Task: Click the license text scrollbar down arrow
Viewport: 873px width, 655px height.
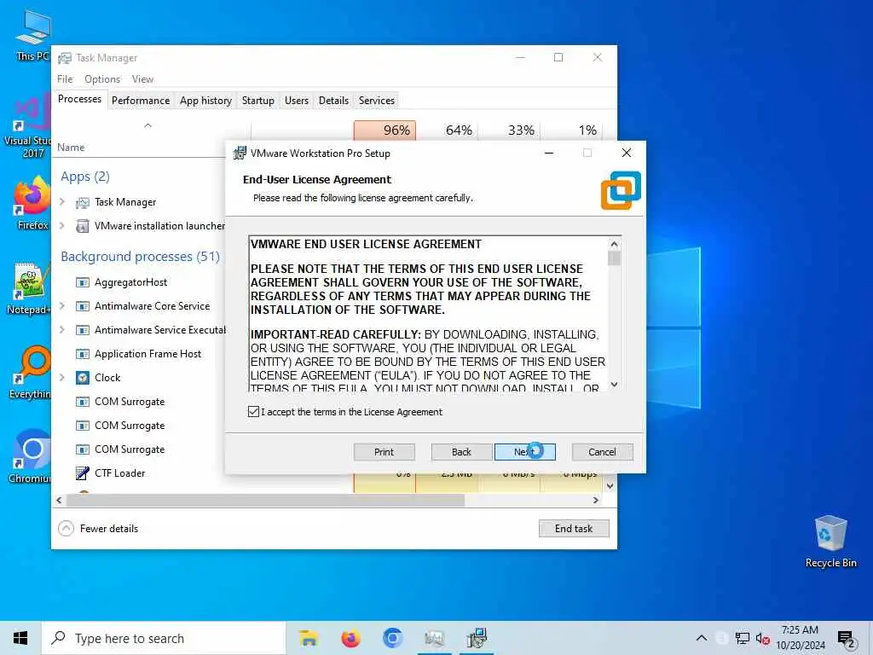Action: coord(614,385)
